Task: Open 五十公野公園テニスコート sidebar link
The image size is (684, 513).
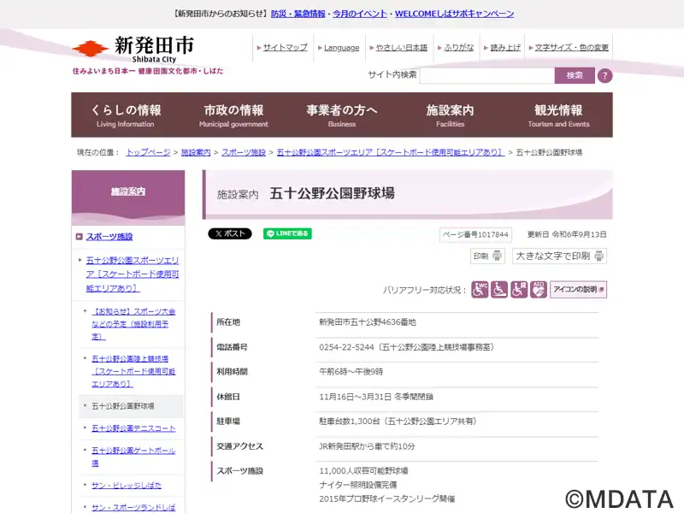Action: click(x=133, y=428)
